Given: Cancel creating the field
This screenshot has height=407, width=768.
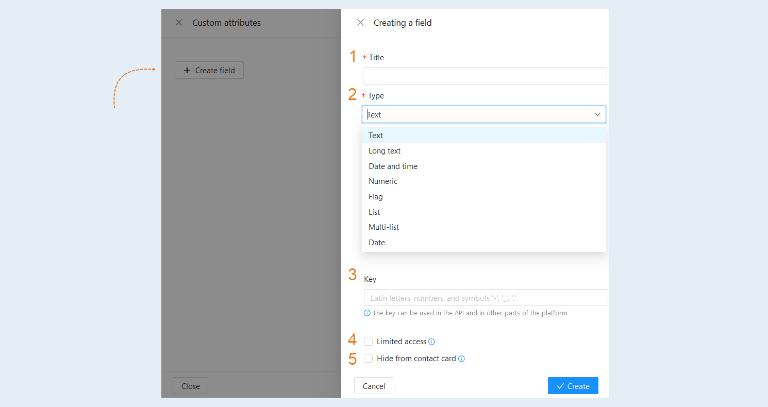Looking at the screenshot, I should 374,386.
